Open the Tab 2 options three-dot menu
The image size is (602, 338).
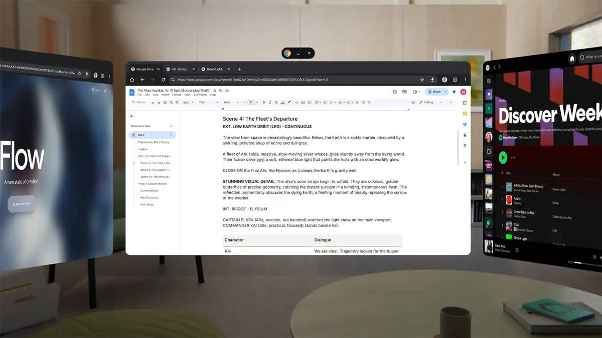tap(171, 135)
